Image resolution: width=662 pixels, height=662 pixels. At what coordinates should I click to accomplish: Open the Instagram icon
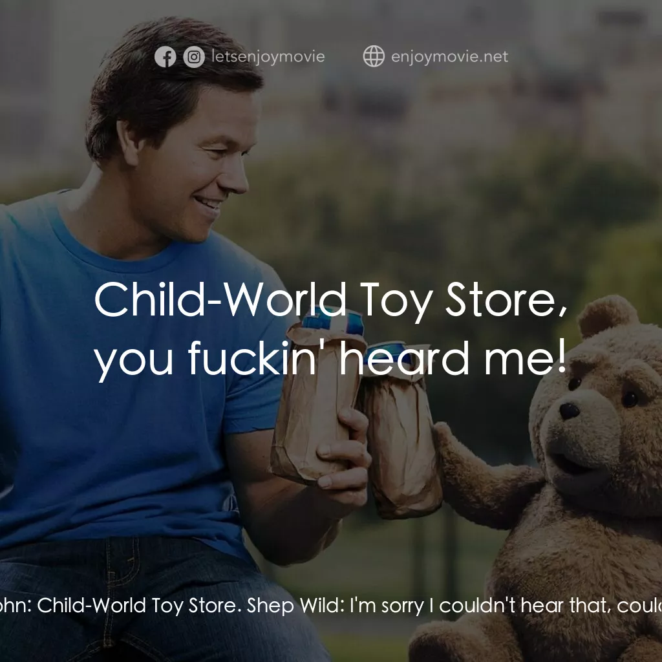coord(194,57)
